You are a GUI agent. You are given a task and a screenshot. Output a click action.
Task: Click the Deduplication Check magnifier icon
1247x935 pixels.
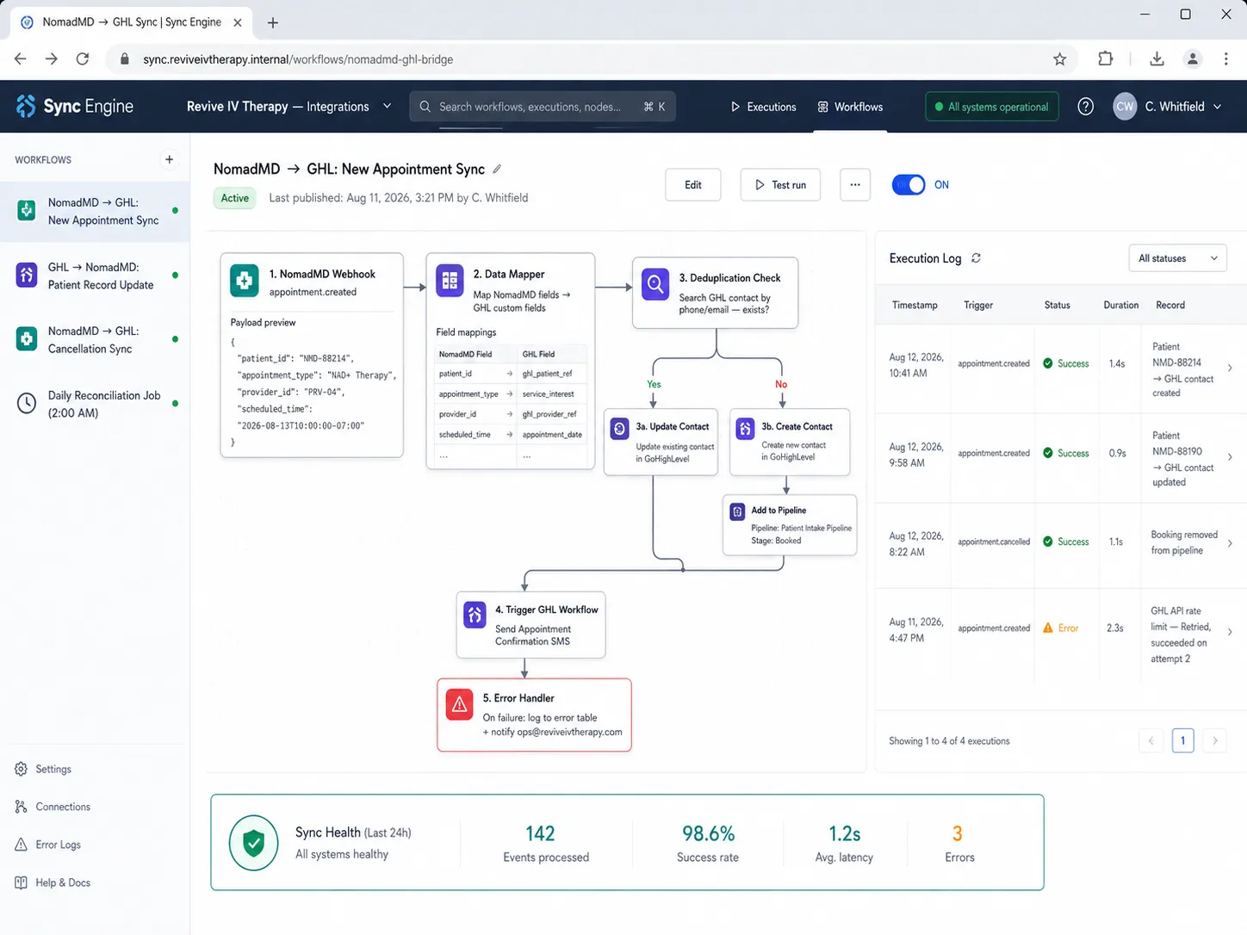tap(655, 284)
